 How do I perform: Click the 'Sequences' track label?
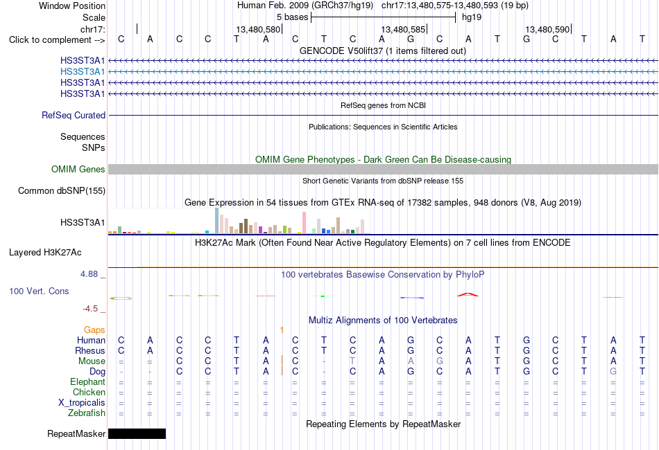[83, 136]
